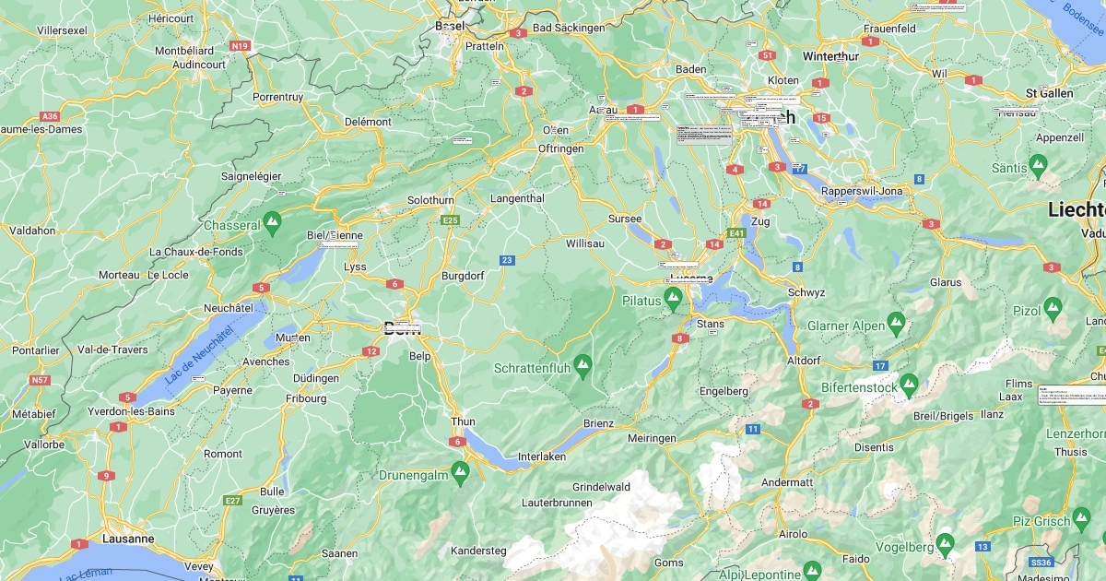Screen dimensions: 1106x581
Task: Click the Alpi Lepontine peak icon
Action: pos(812,573)
